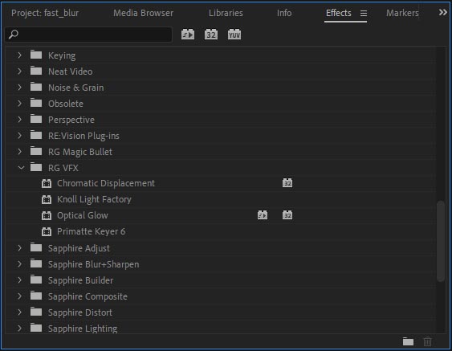This screenshot has height=351, width=452.
Task: Toggle the Accelerated Effects filter button
Action: point(188,35)
